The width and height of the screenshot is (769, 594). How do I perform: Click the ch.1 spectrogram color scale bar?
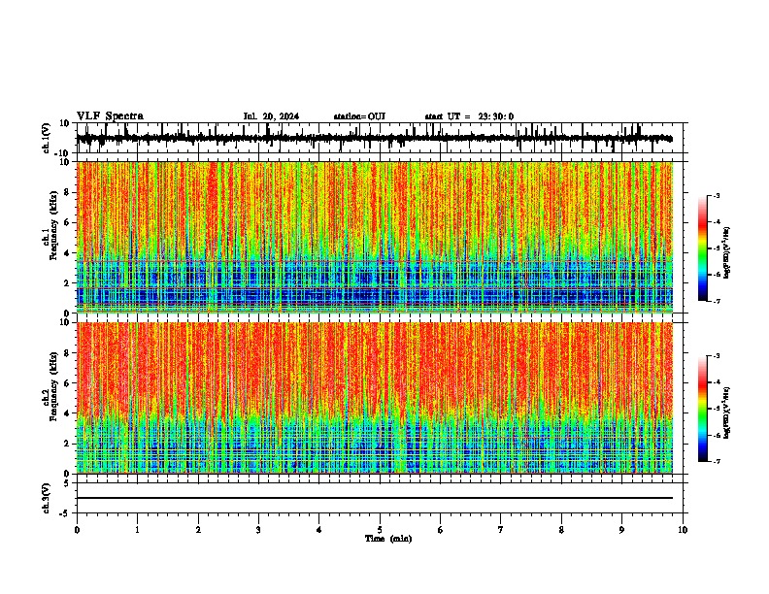(x=702, y=248)
